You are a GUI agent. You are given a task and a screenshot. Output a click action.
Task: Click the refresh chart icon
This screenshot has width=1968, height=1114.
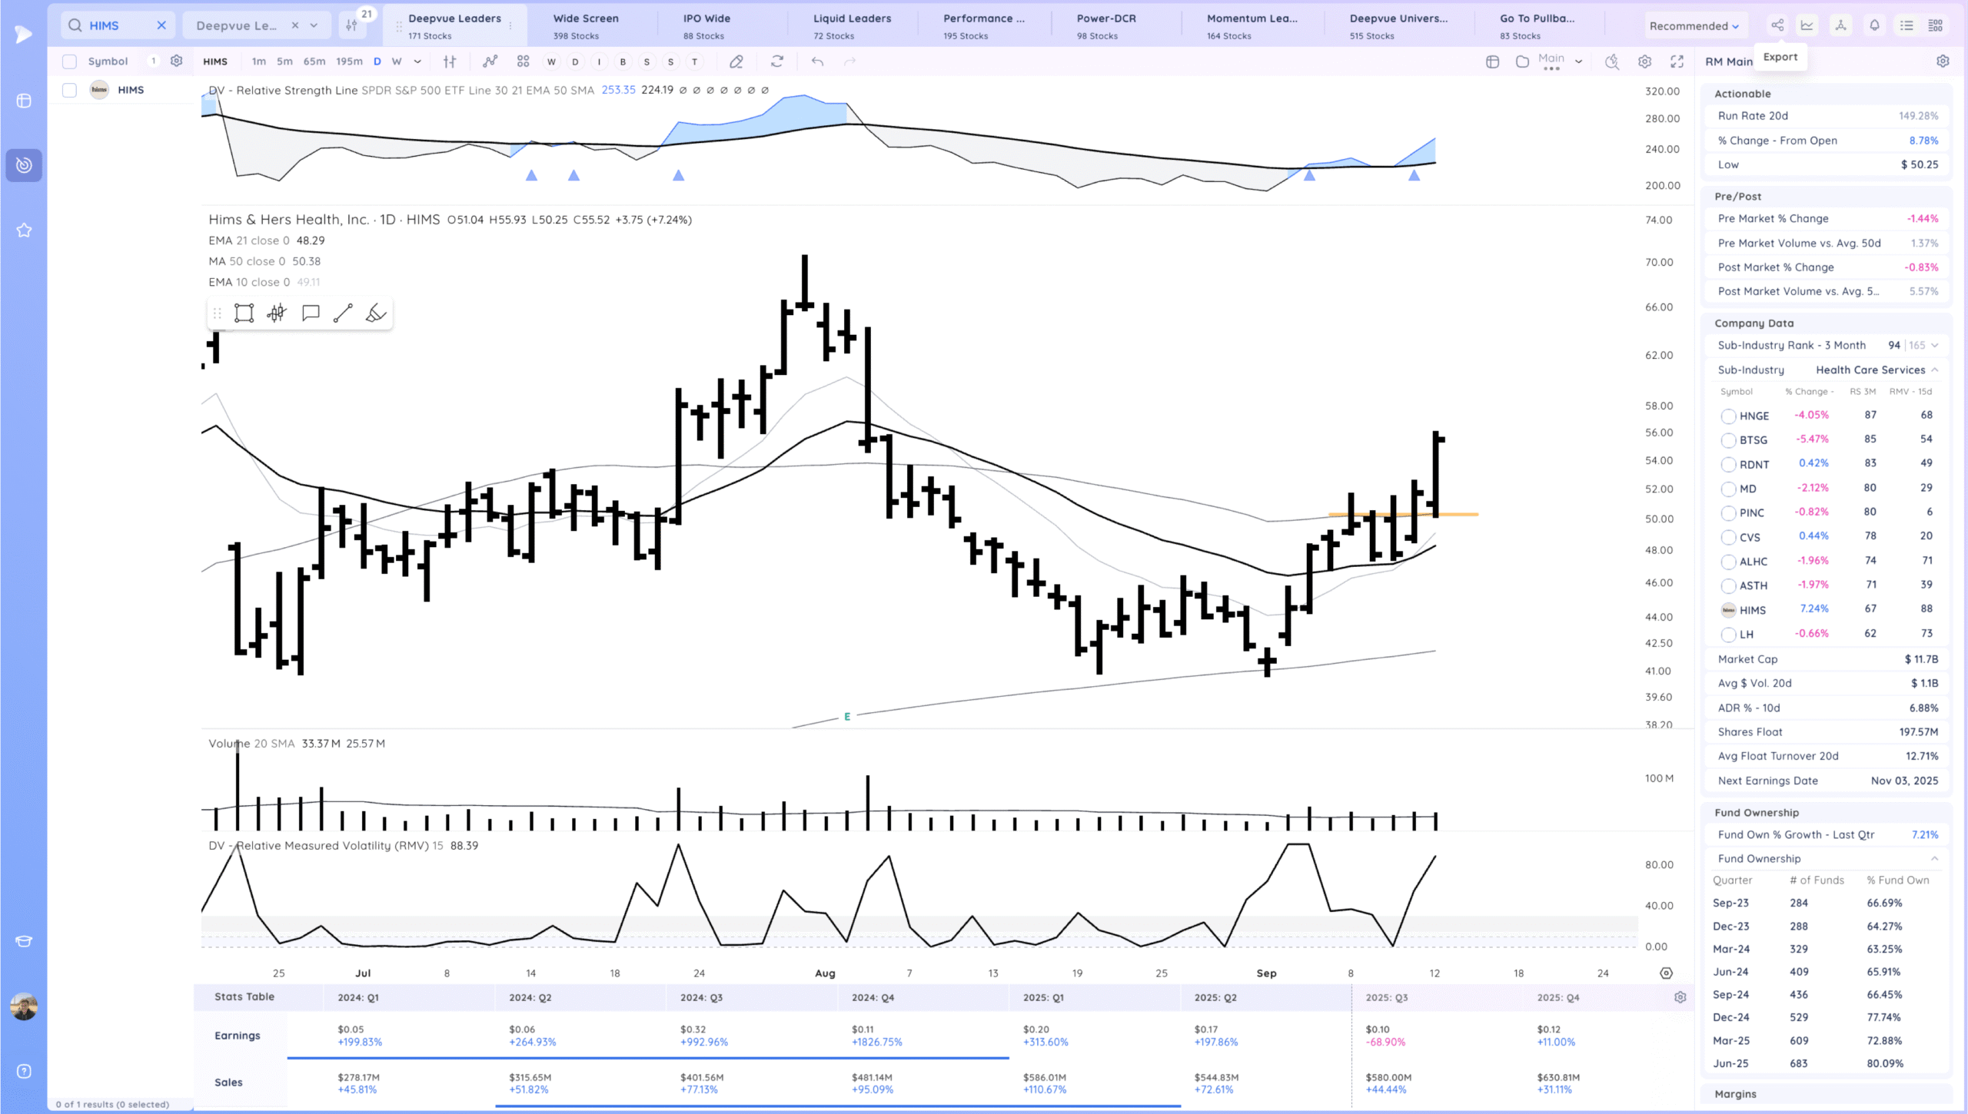tap(777, 61)
